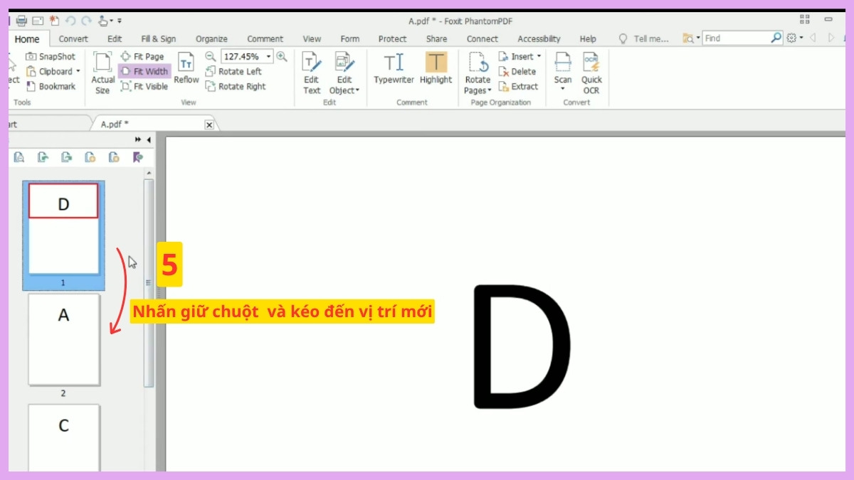Switch to Fit Visible mode

pos(144,86)
